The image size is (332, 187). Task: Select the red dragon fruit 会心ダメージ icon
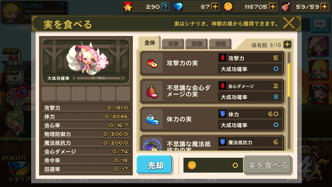pos(153,91)
